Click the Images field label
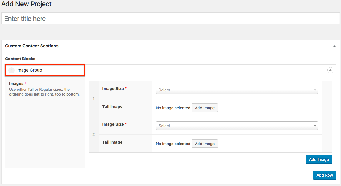 click(x=16, y=83)
